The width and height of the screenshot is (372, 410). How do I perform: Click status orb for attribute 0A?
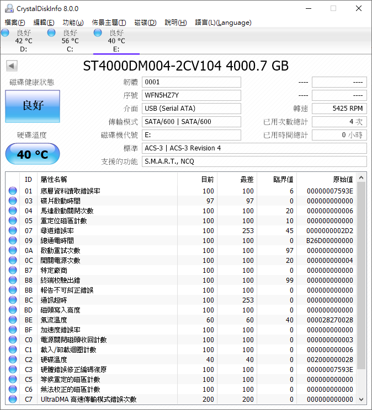(13, 251)
